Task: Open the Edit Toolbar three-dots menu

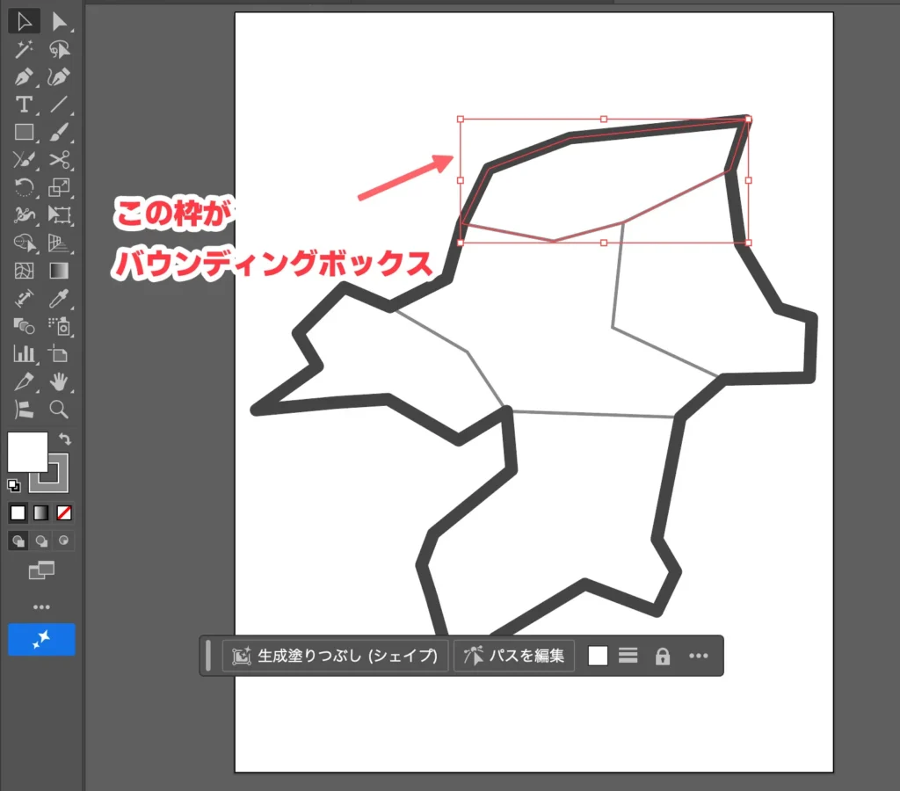Action: (41, 606)
